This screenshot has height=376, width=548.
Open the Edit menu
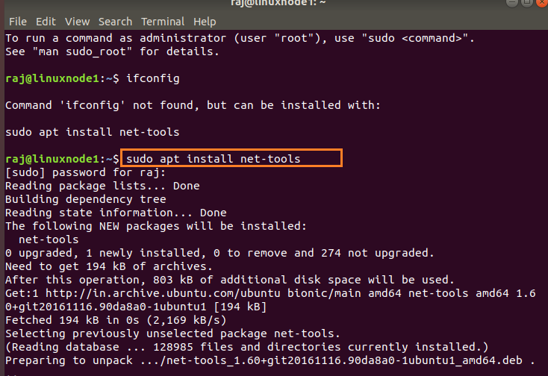click(x=46, y=22)
